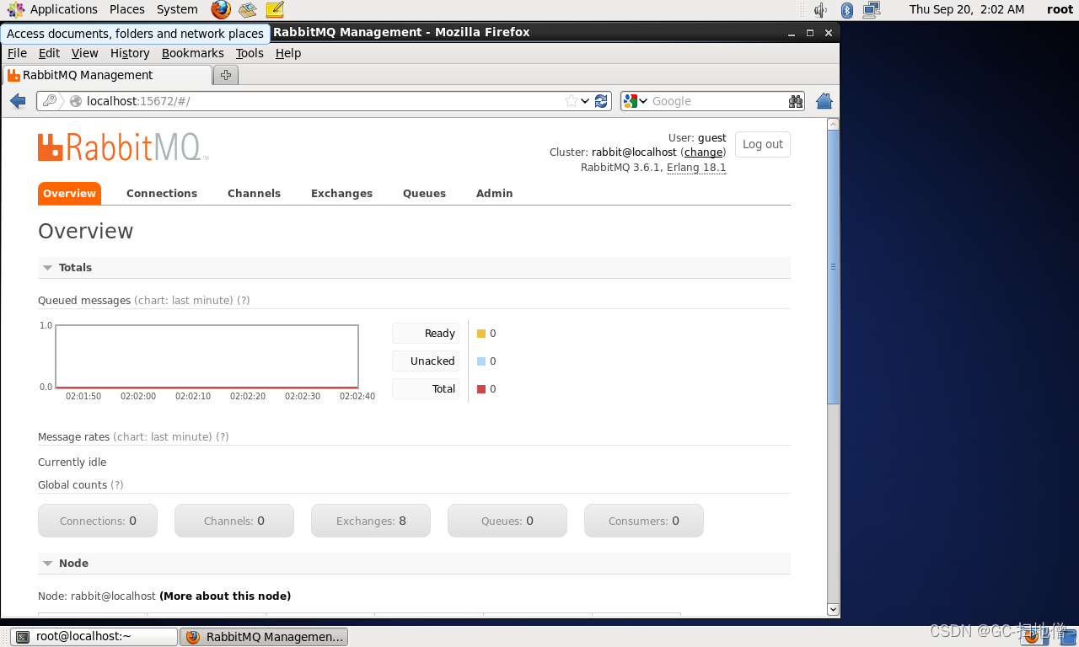This screenshot has height=647, width=1079.
Task: Open the Bookmarks menu
Action: pyautogui.click(x=192, y=53)
